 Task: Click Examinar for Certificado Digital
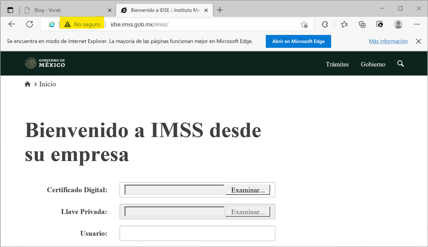(x=248, y=190)
